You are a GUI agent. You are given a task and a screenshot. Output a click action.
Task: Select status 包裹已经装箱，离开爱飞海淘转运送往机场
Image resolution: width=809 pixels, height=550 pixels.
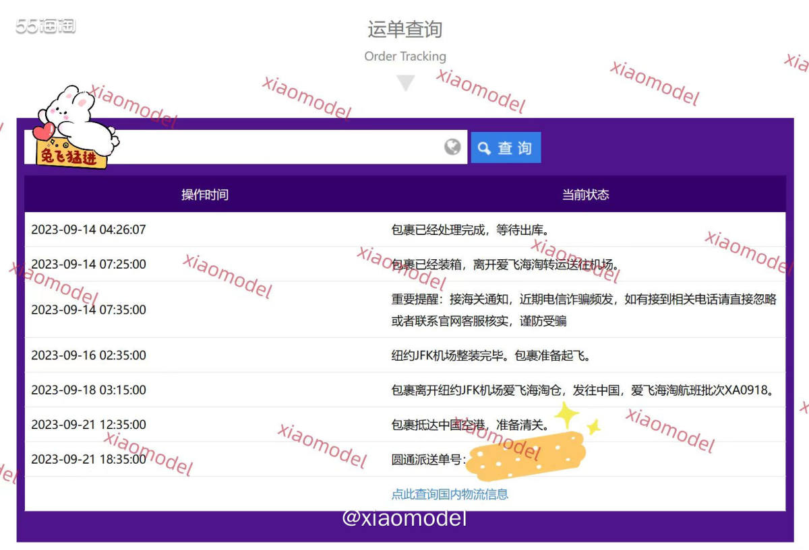(506, 265)
